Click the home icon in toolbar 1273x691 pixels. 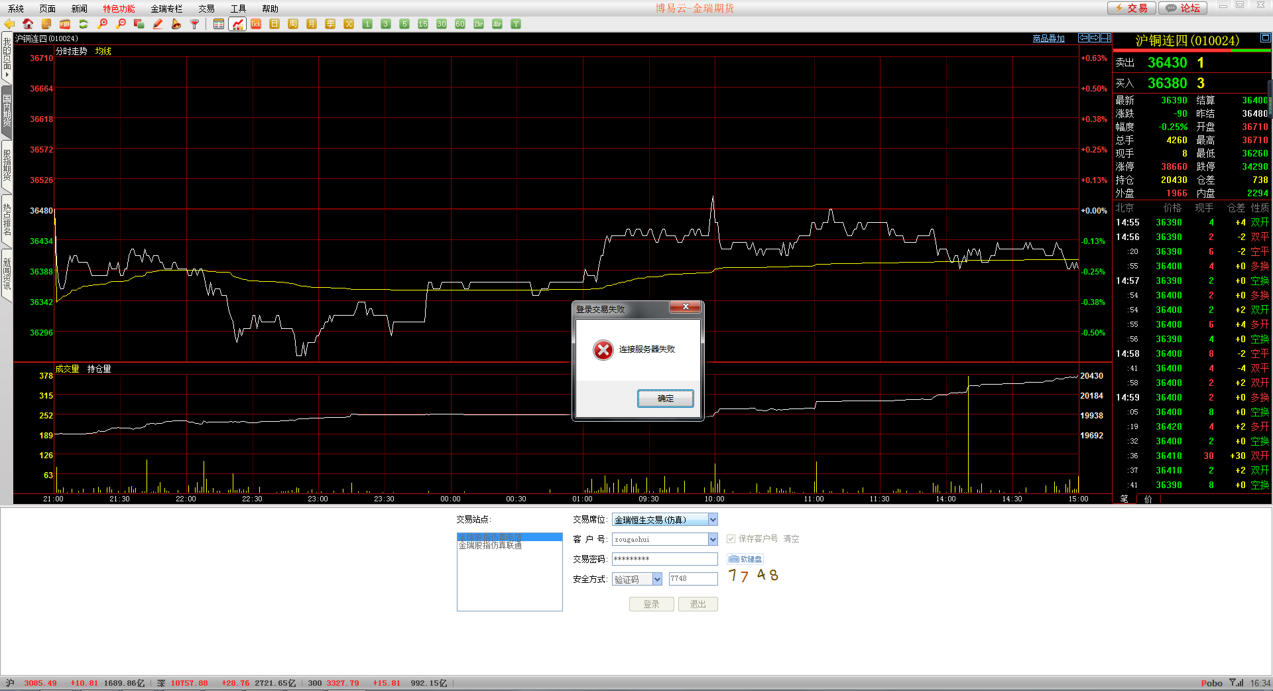(28, 24)
